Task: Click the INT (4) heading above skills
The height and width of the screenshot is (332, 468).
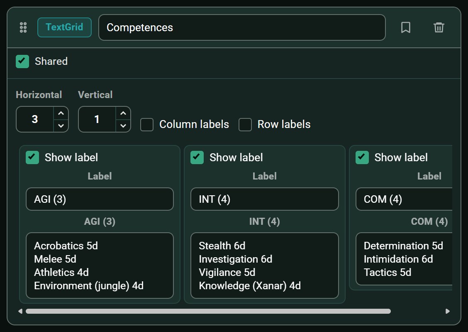Action: point(264,221)
